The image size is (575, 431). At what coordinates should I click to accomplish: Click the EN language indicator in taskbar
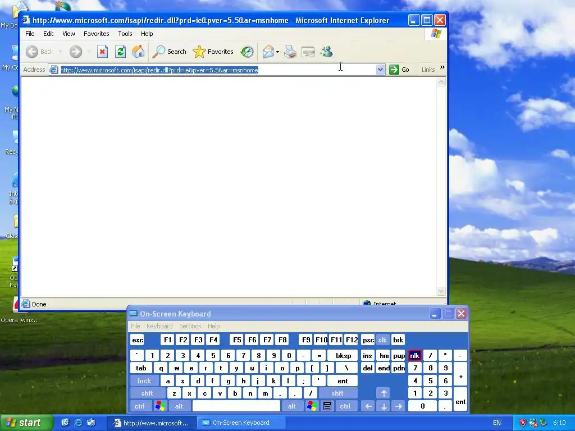coord(496,423)
